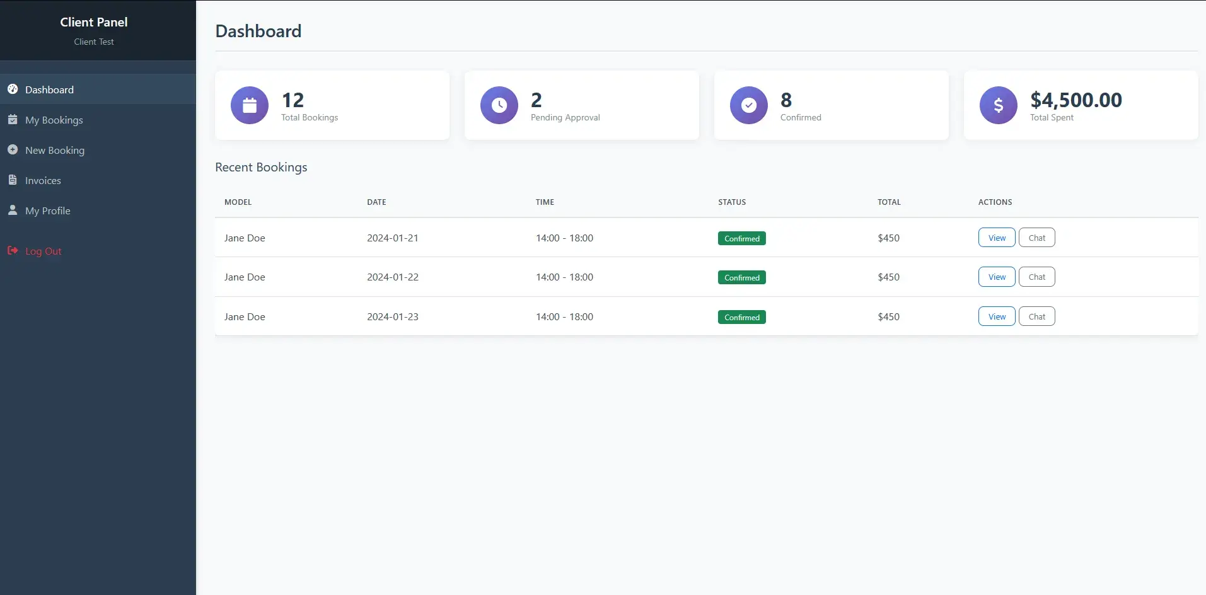Click the calendar icon on Total Bookings card
Image resolution: width=1206 pixels, height=595 pixels.
pos(250,105)
